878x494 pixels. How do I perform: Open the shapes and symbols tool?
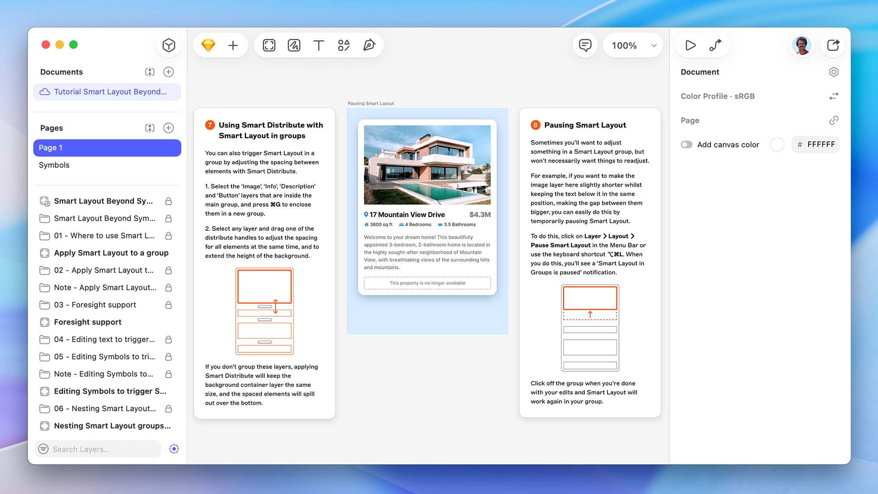[x=344, y=45]
